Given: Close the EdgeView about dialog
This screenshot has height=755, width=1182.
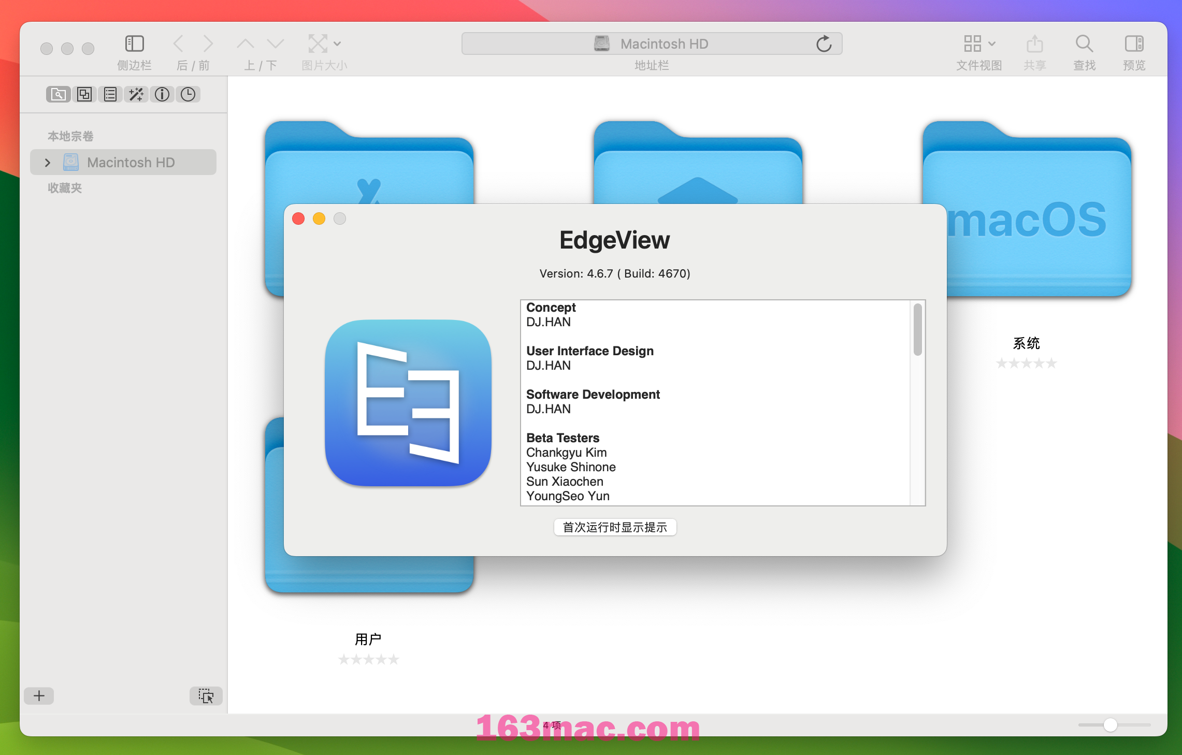Looking at the screenshot, I should click(x=298, y=219).
